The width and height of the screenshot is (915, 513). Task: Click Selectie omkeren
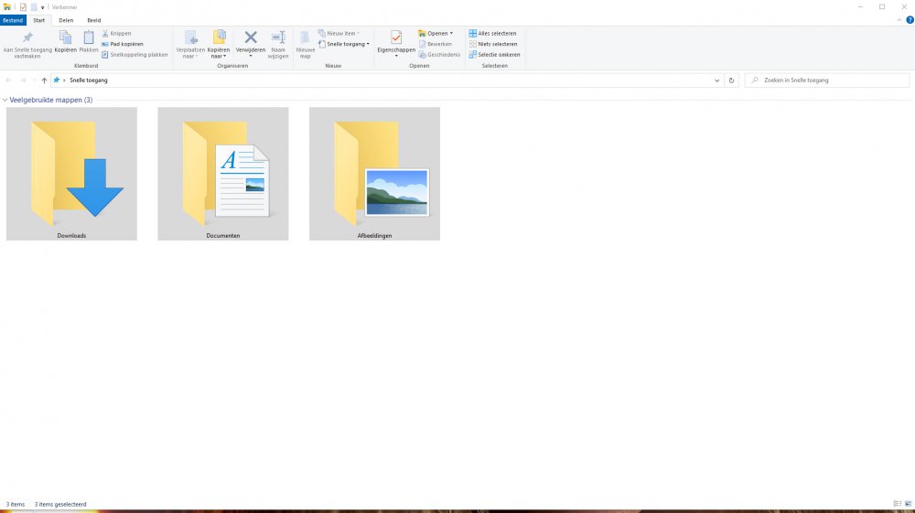pyautogui.click(x=494, y=54)
